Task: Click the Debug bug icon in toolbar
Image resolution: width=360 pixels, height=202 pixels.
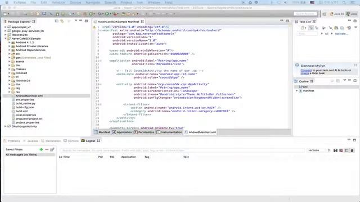Action: (x=100, y=14)
